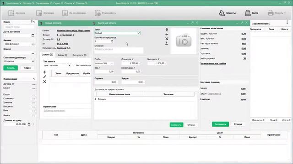Open the Договор menu in the menu bar

pyautogui.click(x=28, y=3)
